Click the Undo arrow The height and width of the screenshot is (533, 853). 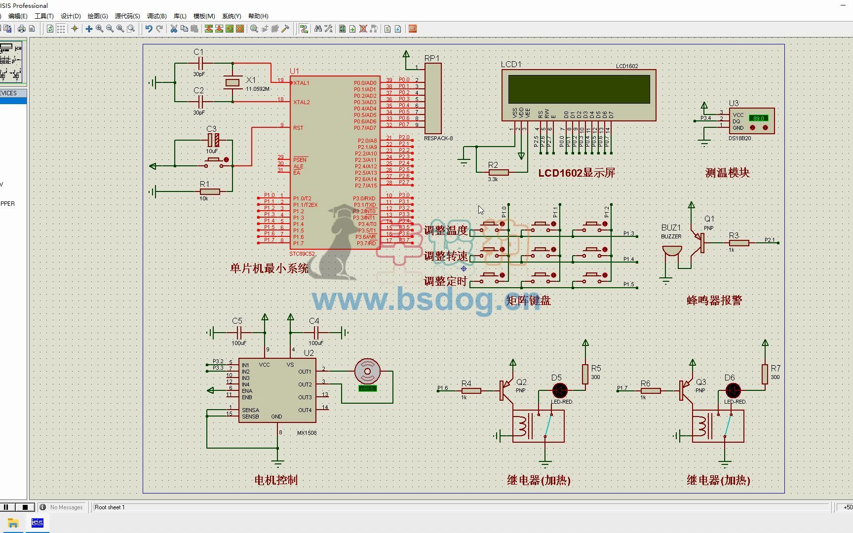coord(149,29)
